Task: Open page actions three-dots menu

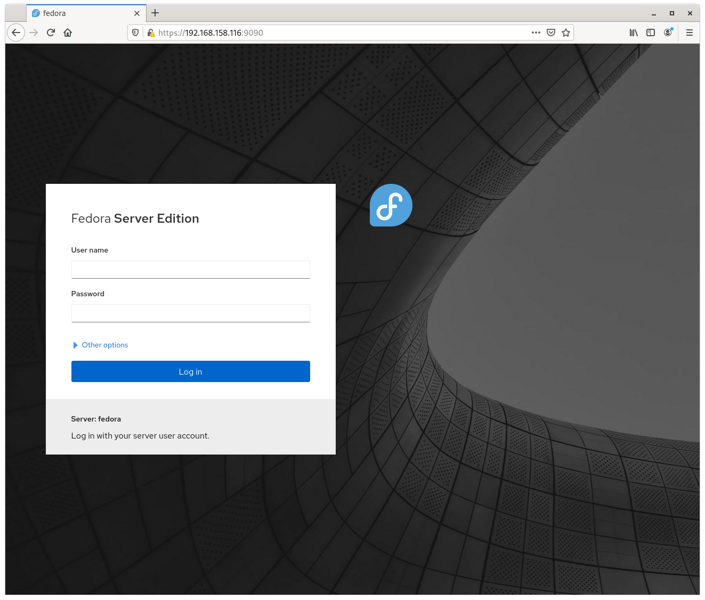Action: [x=536, y=33]
